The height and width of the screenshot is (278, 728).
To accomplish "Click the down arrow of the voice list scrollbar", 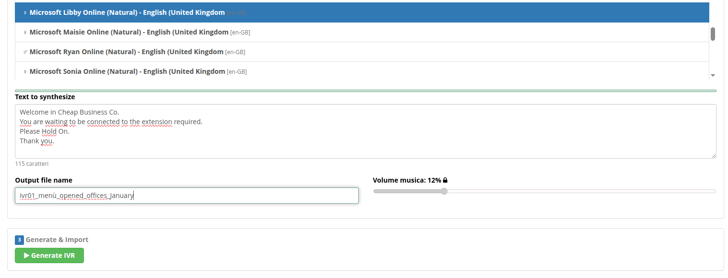I will (713, 75).
